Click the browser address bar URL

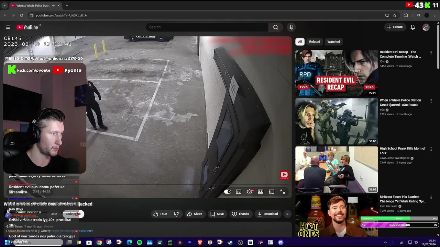tap(61, 15)
